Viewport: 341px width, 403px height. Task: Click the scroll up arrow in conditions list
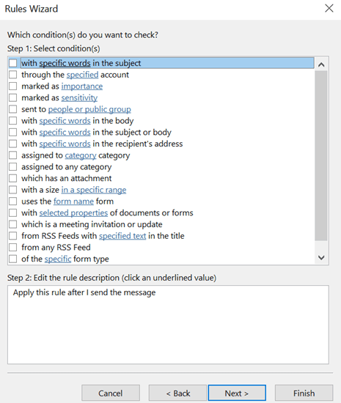[x=321, y=64]
